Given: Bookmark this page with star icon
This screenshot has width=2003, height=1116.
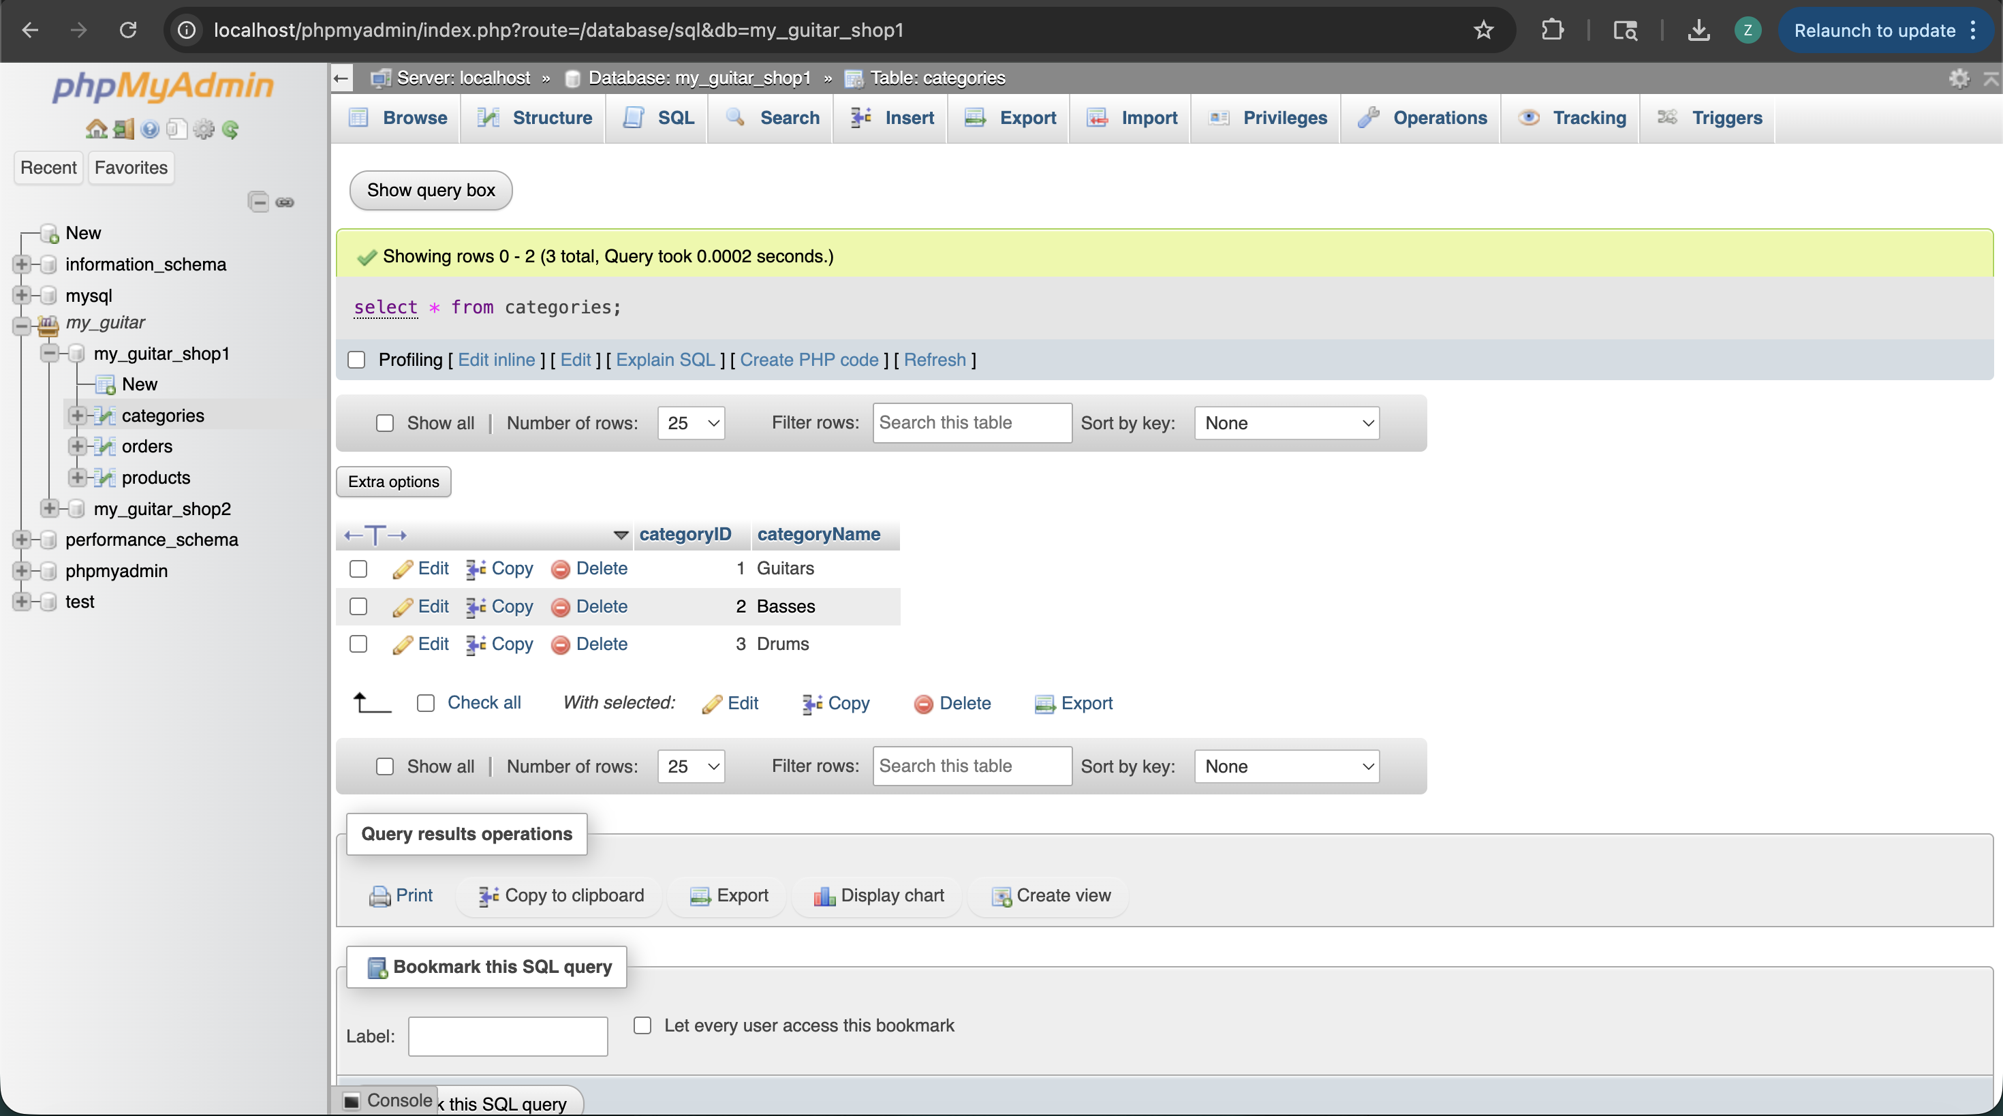Looking at the screenshot, I should tap(1484, 31).
